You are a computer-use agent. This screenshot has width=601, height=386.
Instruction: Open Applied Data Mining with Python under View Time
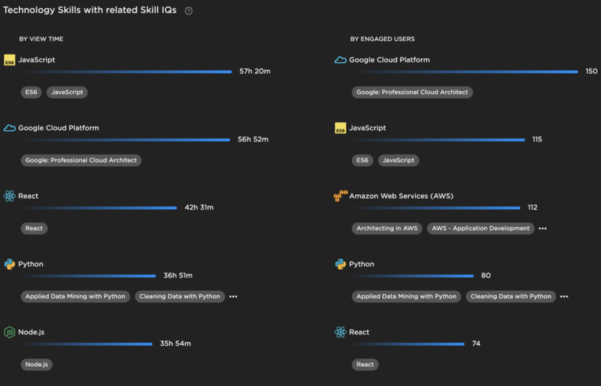[x=75, y=297]
